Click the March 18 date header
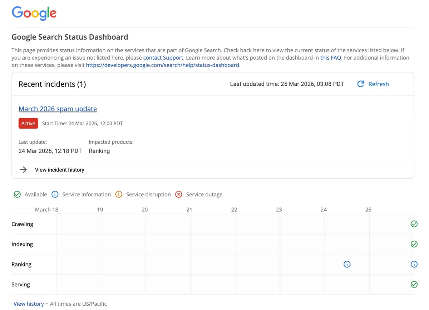Screen dimensions: 429x310 pos(46,210)
